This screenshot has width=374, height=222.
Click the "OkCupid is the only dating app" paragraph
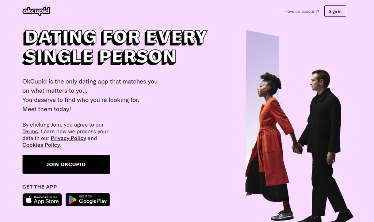point(90,86)
